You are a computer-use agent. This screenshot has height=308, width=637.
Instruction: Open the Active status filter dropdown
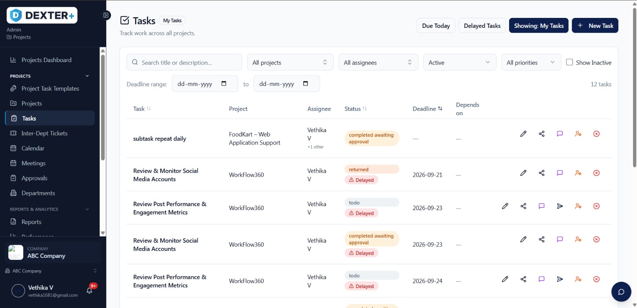[459, 62]
